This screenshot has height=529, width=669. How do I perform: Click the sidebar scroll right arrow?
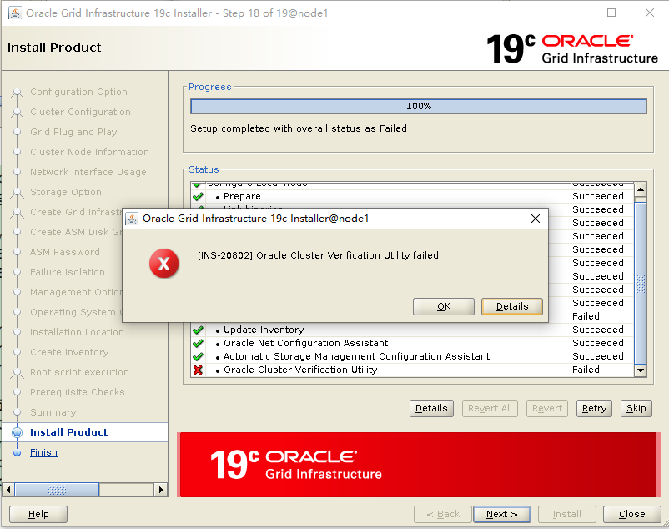(x=160, y=489)
